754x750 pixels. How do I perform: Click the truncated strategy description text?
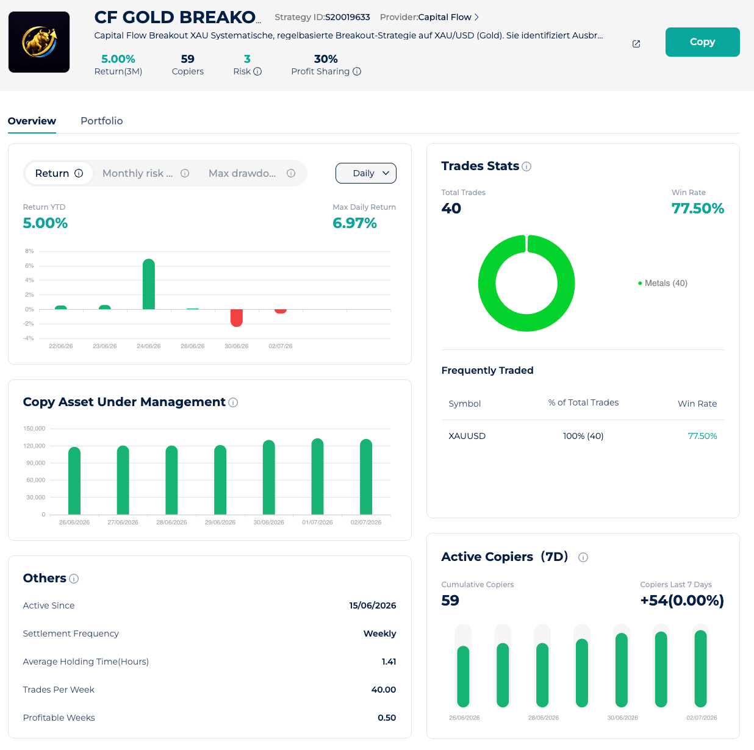[x=349, y=35]
